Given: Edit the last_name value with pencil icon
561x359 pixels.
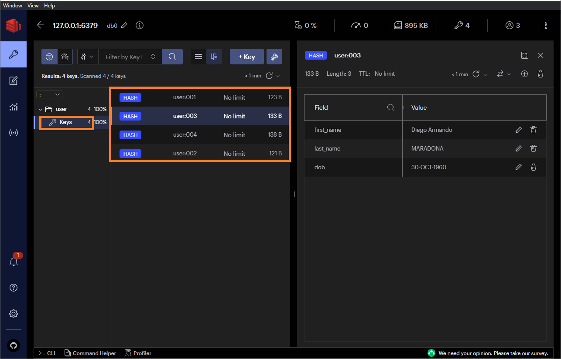Looking at the screenshot, I should [518, 148].
